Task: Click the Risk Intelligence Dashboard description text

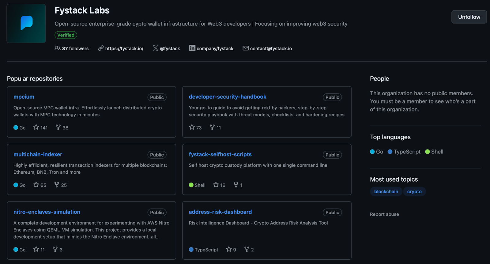Action: 258,223
